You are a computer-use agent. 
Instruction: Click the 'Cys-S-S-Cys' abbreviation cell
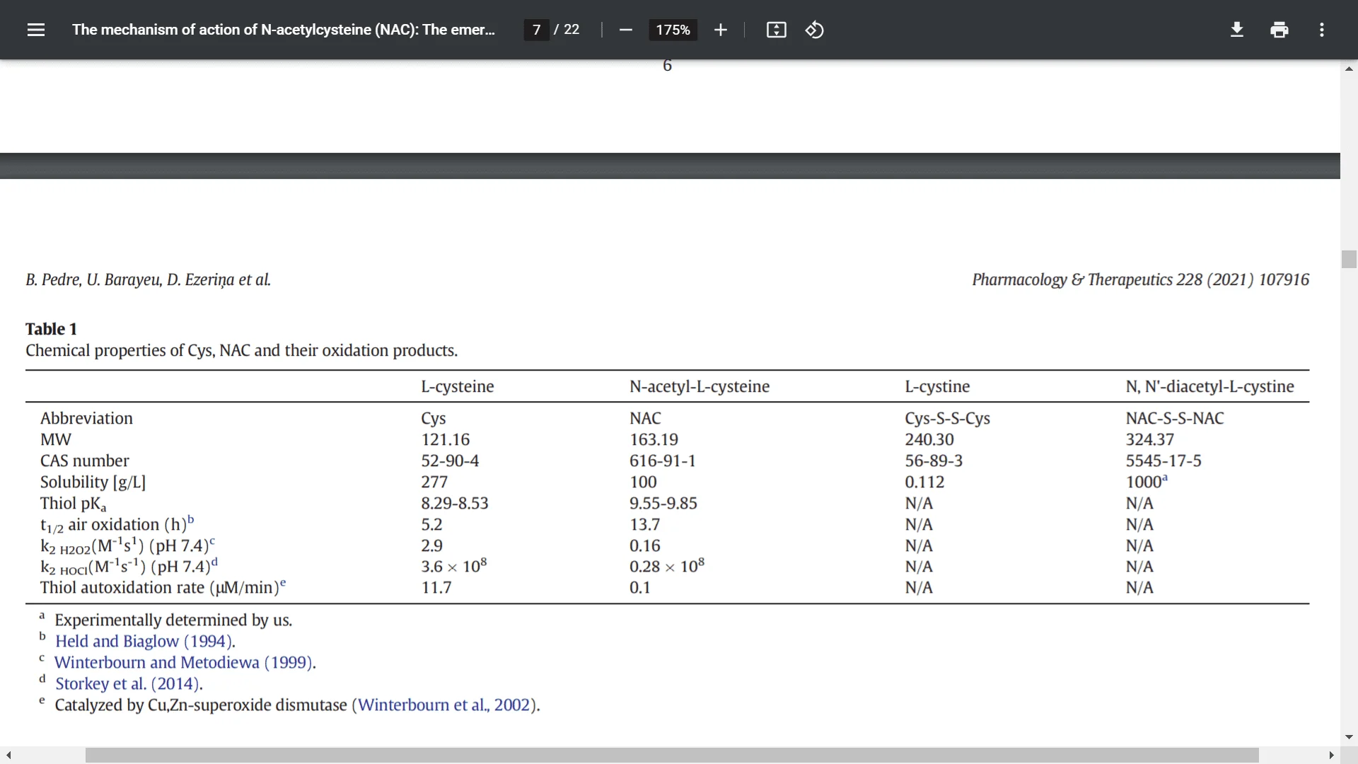tap(947, 418)
